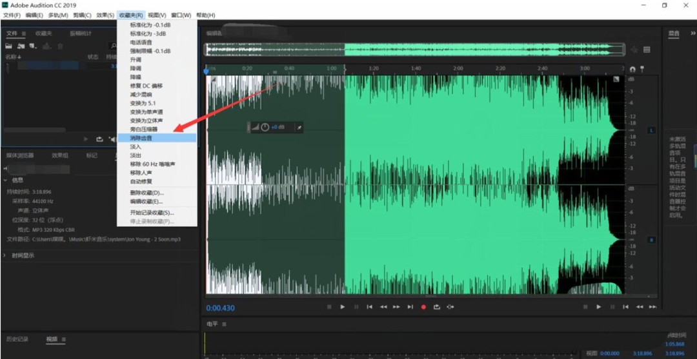Click 开始记录收藏(S)... menu entry
The image size is (697, 359).
[152, 213]
